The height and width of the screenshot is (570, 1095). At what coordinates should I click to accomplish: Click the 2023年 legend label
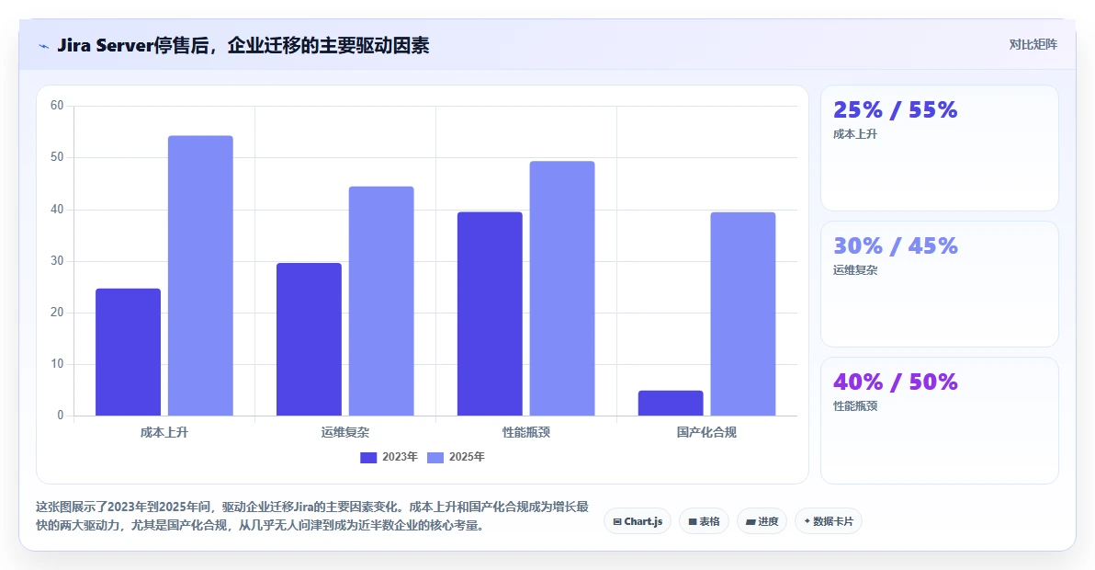[400, 457]
